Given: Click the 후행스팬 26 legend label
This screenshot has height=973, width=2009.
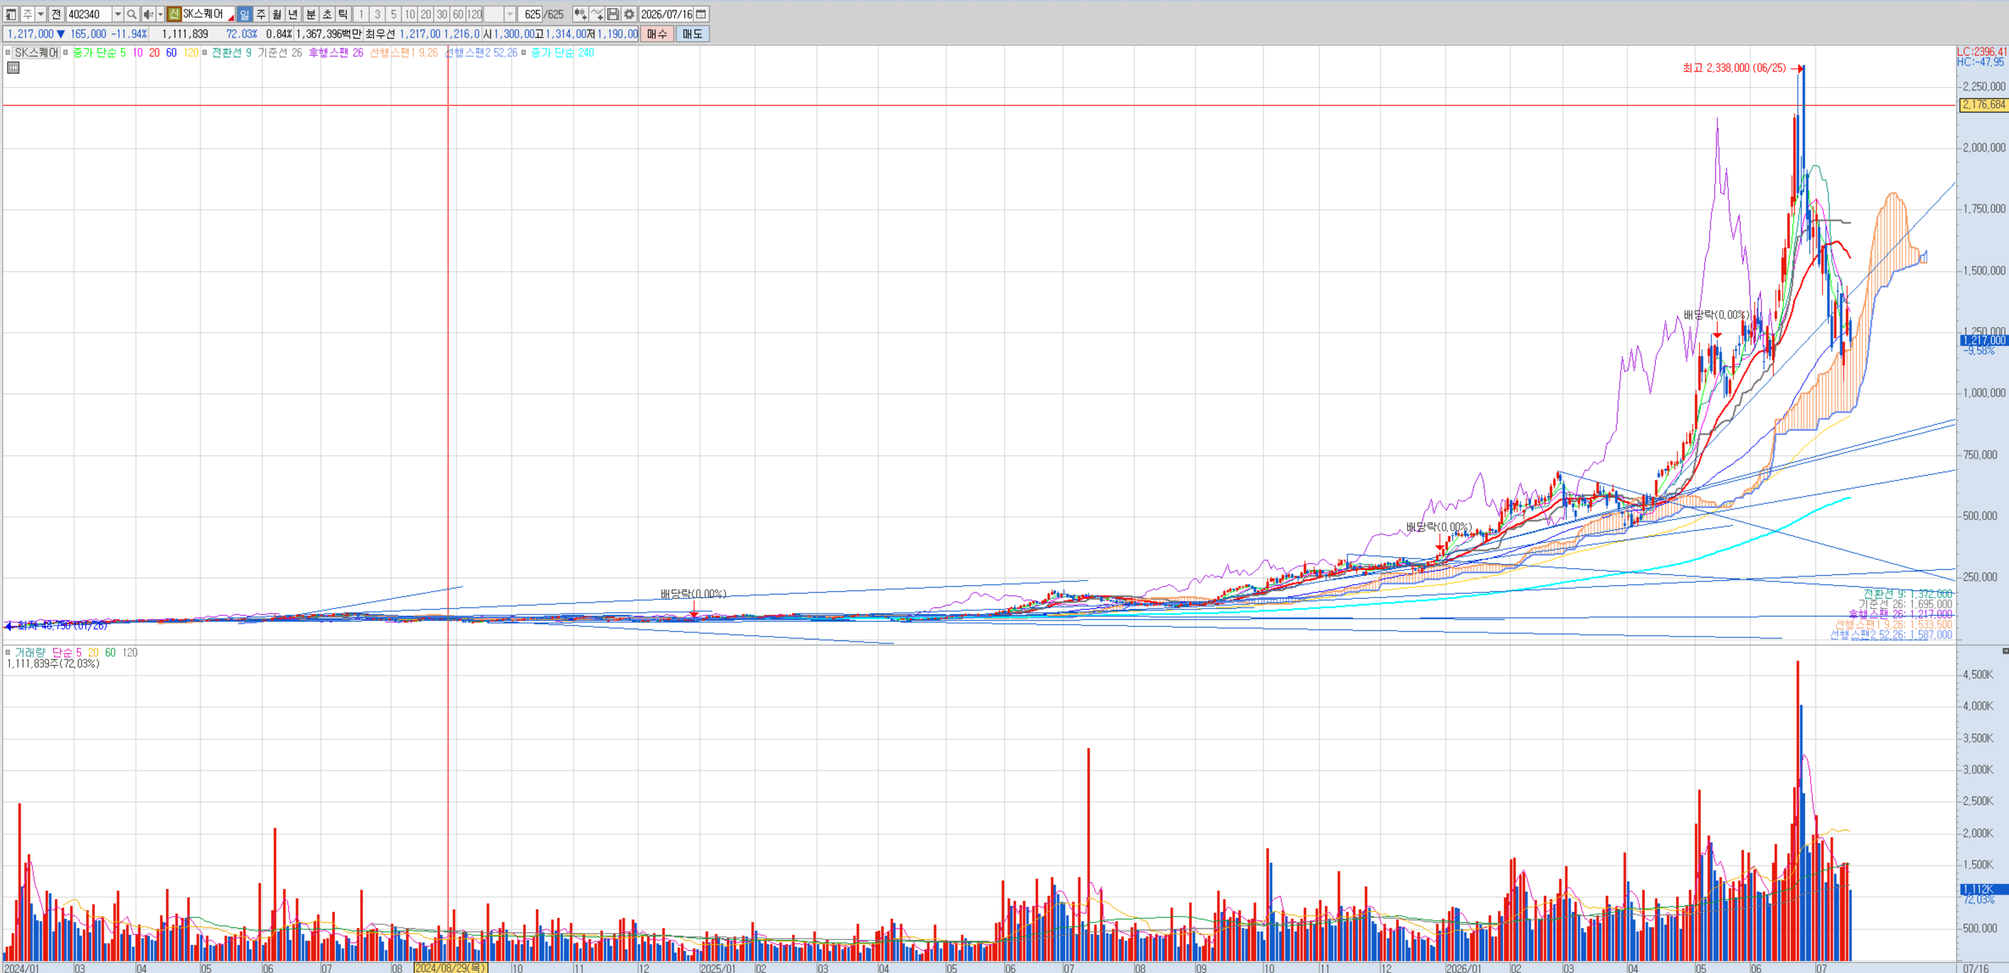Looking at the screenshot, I should (x=336, y=53).
